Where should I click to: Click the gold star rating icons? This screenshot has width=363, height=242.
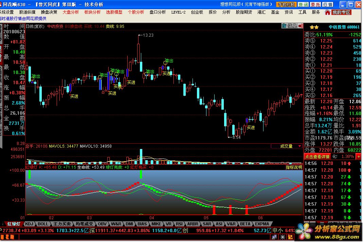[x=314, y=27]
